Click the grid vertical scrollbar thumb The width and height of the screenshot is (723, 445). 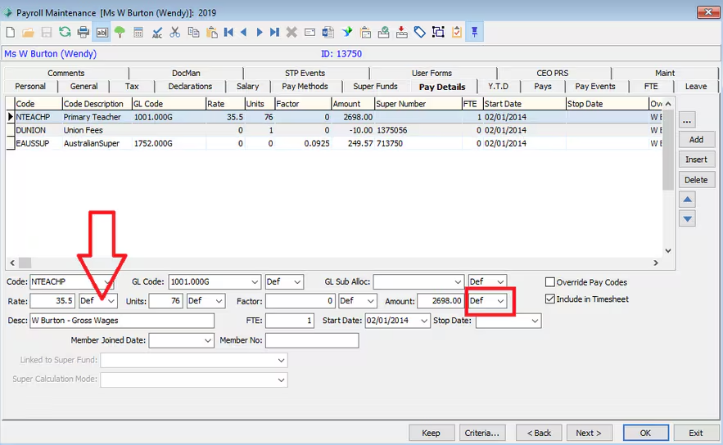coord(668,150)
